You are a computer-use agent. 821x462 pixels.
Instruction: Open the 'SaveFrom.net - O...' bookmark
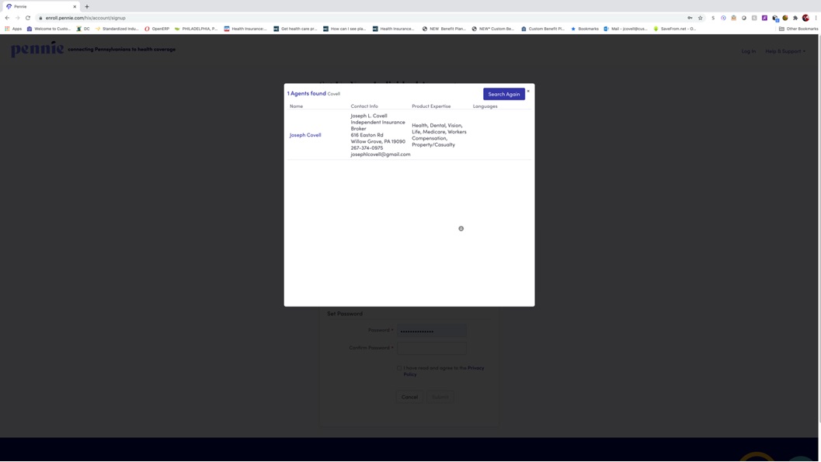point(675,29)
